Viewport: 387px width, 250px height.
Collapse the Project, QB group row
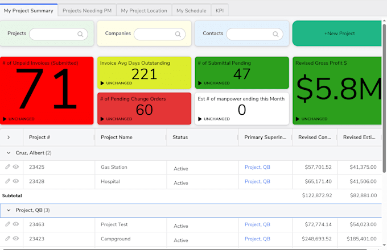9,210
